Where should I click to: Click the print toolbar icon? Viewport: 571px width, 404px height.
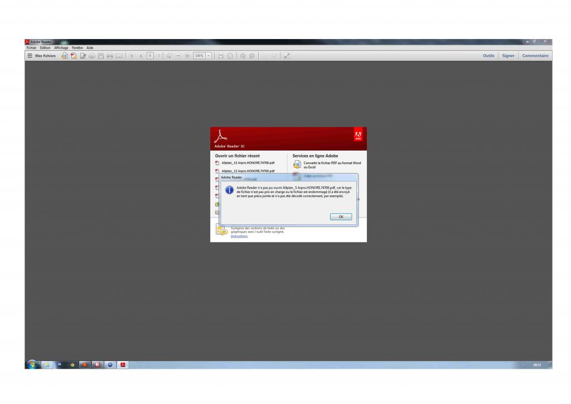[x=110, y=56]
